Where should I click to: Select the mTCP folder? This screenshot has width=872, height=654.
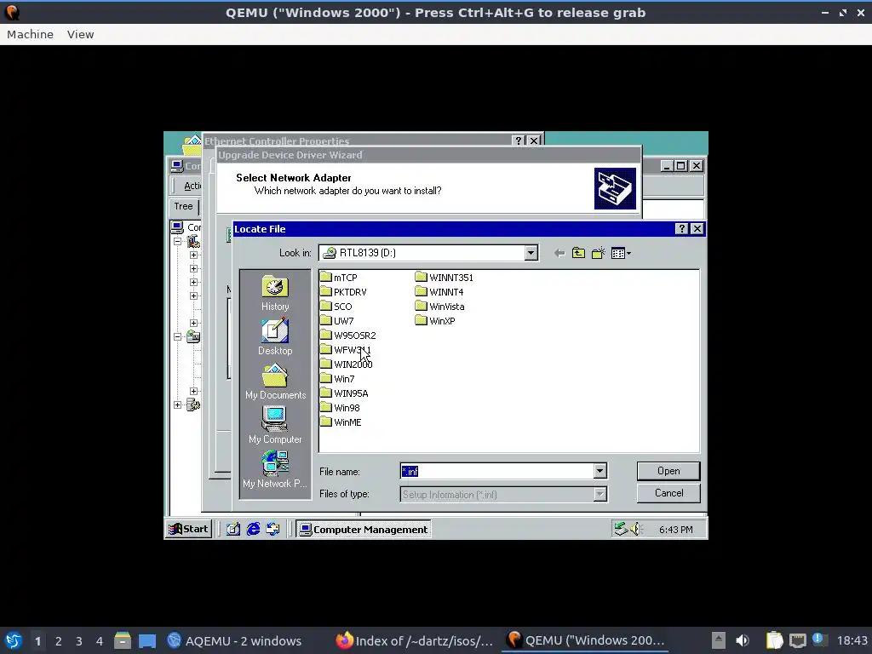pos(339,277)
